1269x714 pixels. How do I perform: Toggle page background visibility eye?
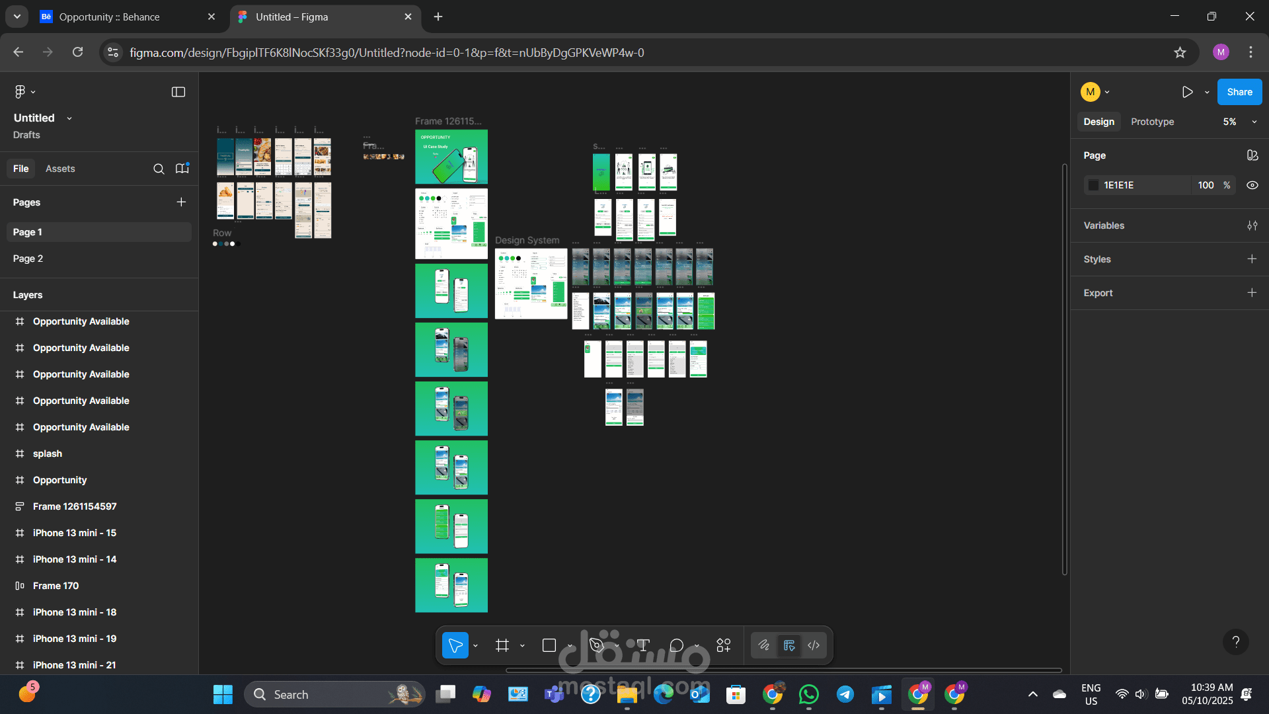(x=1252, y=185)
